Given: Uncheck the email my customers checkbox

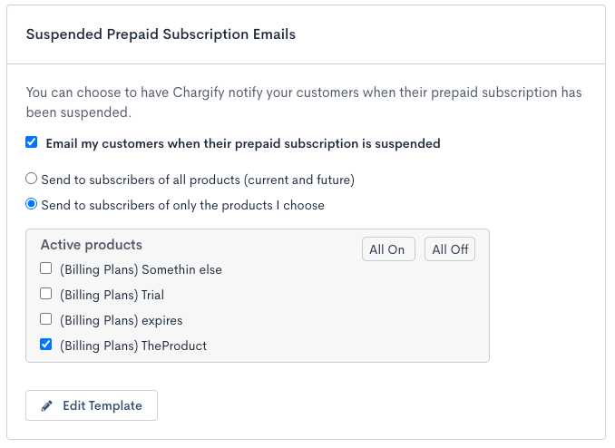Looking at the screenshot, I should pos(32,142).
